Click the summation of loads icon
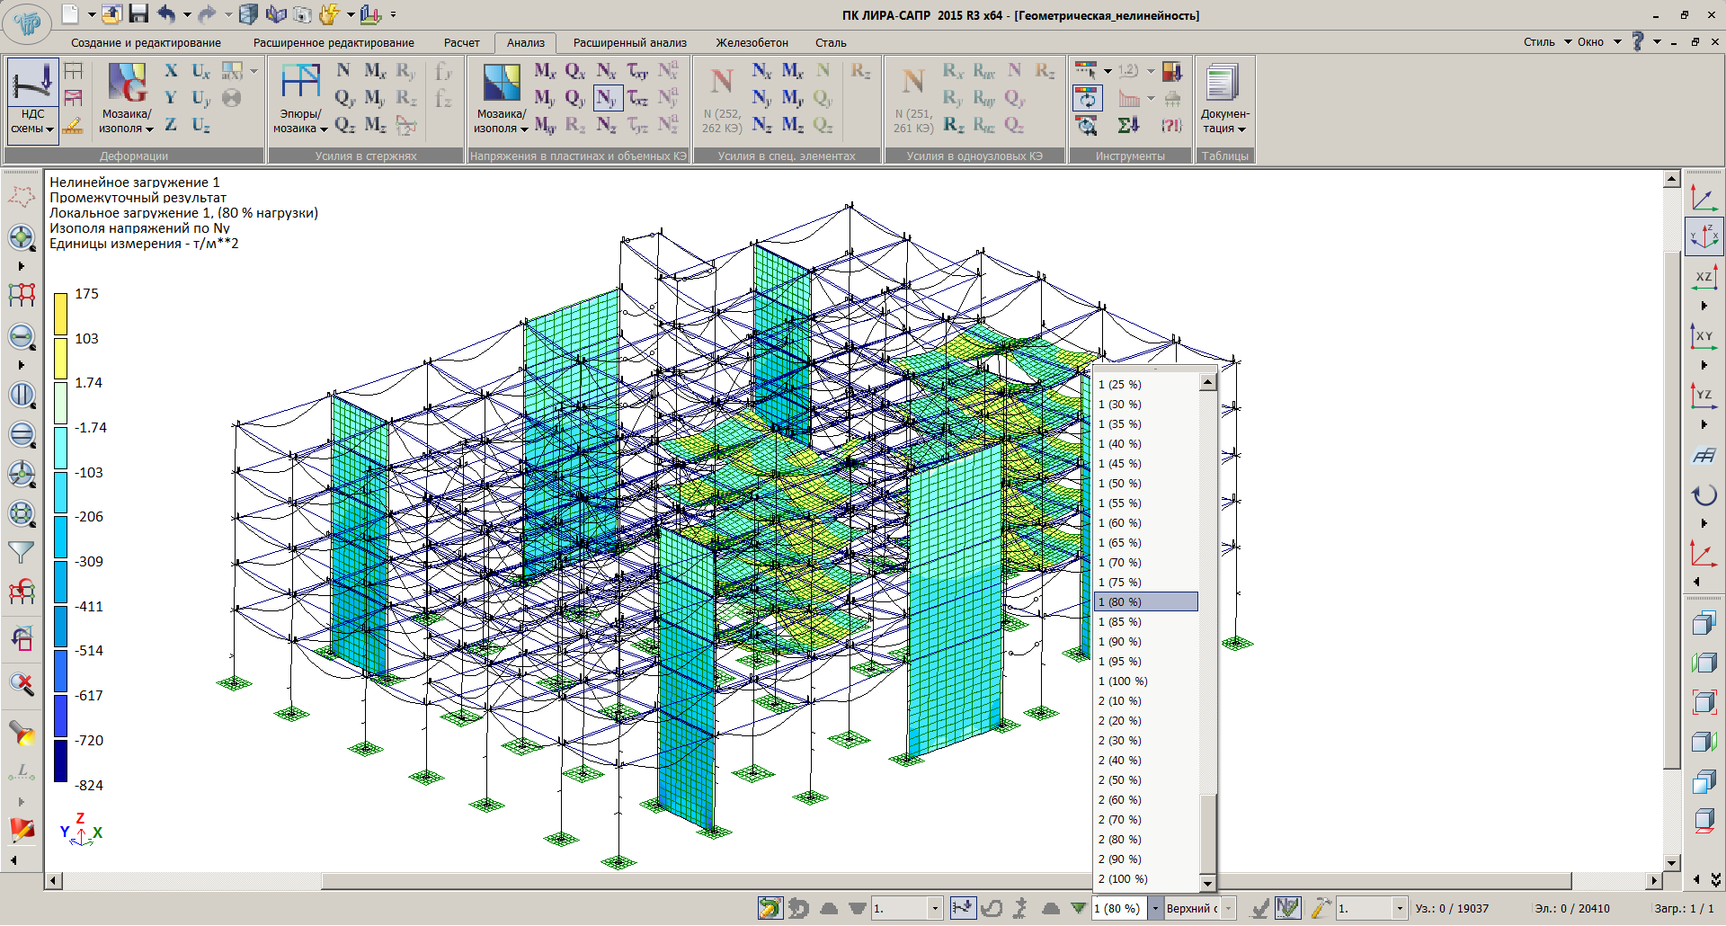The image size is (1726, 926). (1128, 125)
